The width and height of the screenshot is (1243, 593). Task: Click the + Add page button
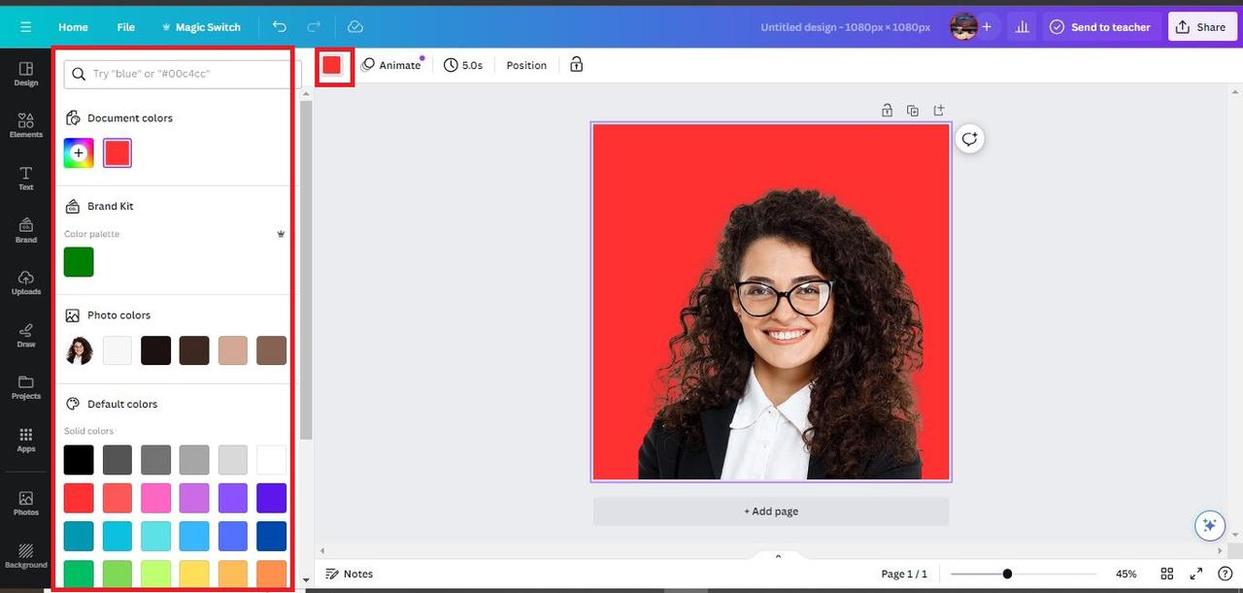[771, 511]
